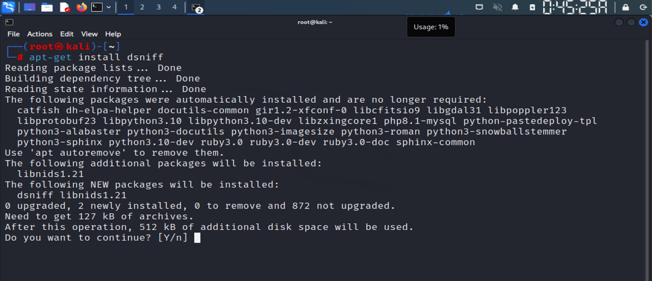Click the 'apt-get install dsniff' command text
The image size is (652, 281).
coord(96,57)
